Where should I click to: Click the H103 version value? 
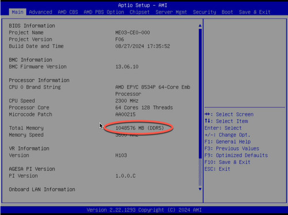tap(121, 155)
